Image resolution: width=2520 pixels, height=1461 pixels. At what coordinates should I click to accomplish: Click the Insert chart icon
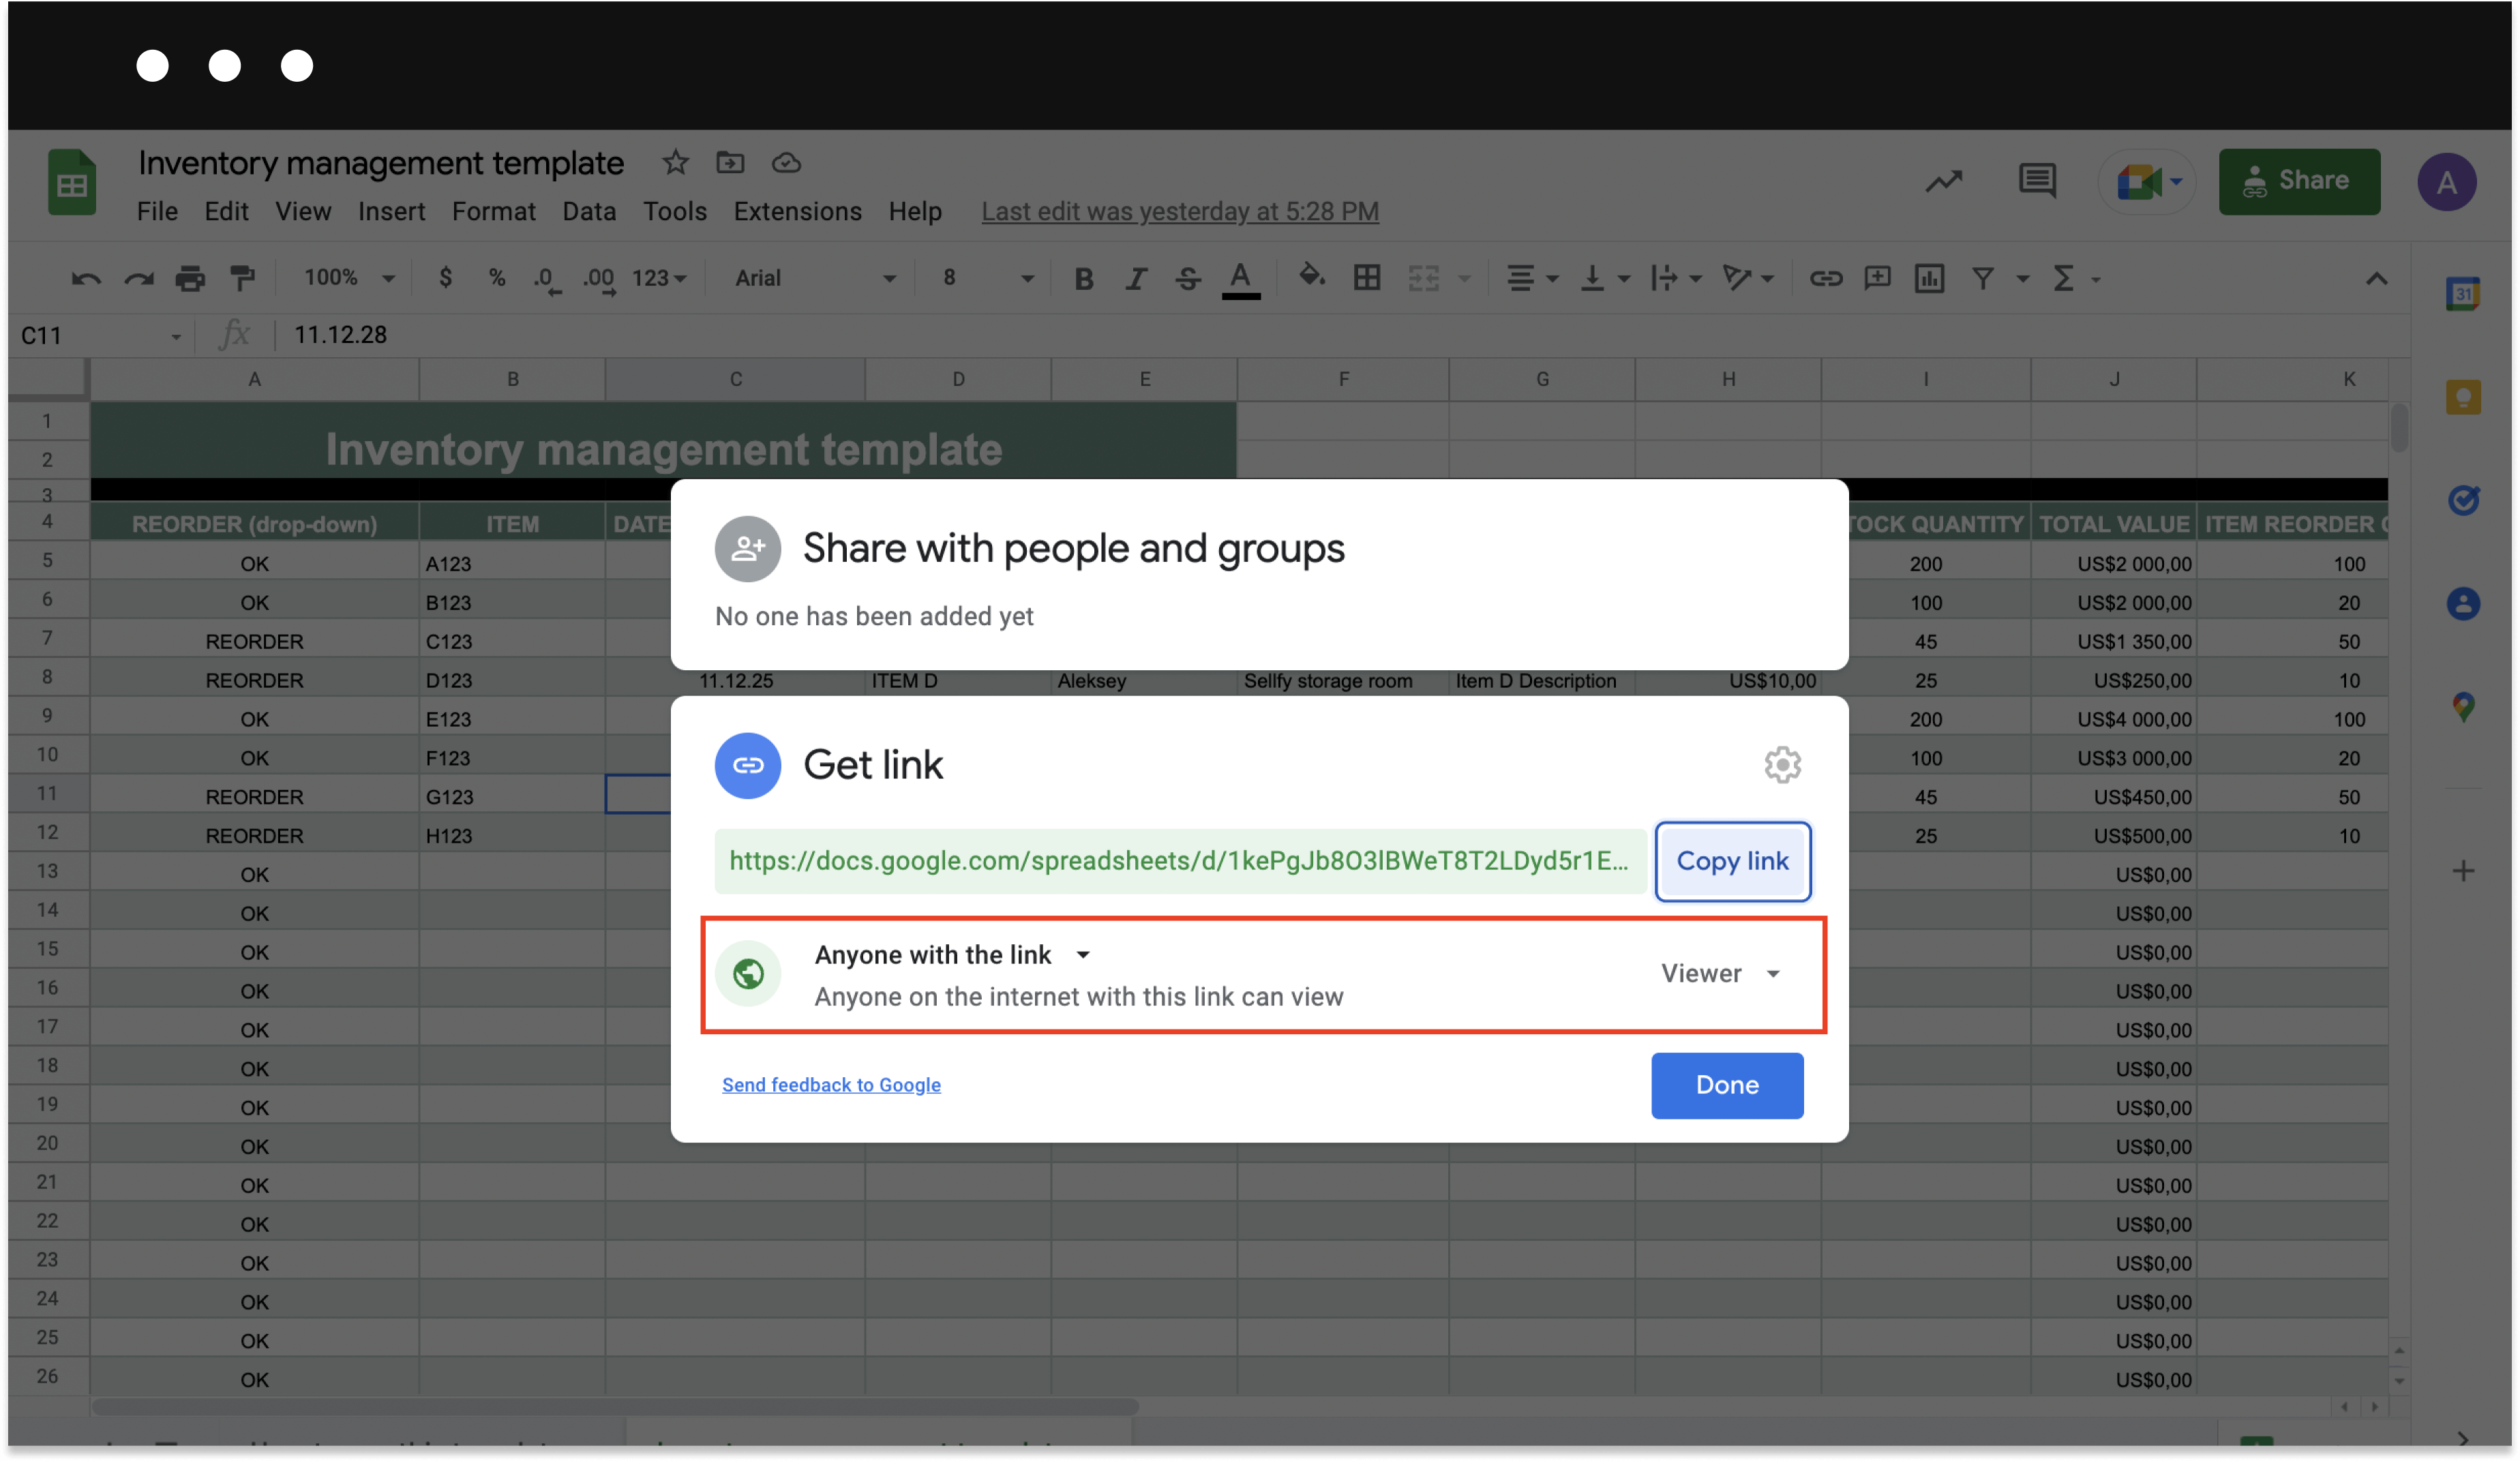pos(1929,279)
